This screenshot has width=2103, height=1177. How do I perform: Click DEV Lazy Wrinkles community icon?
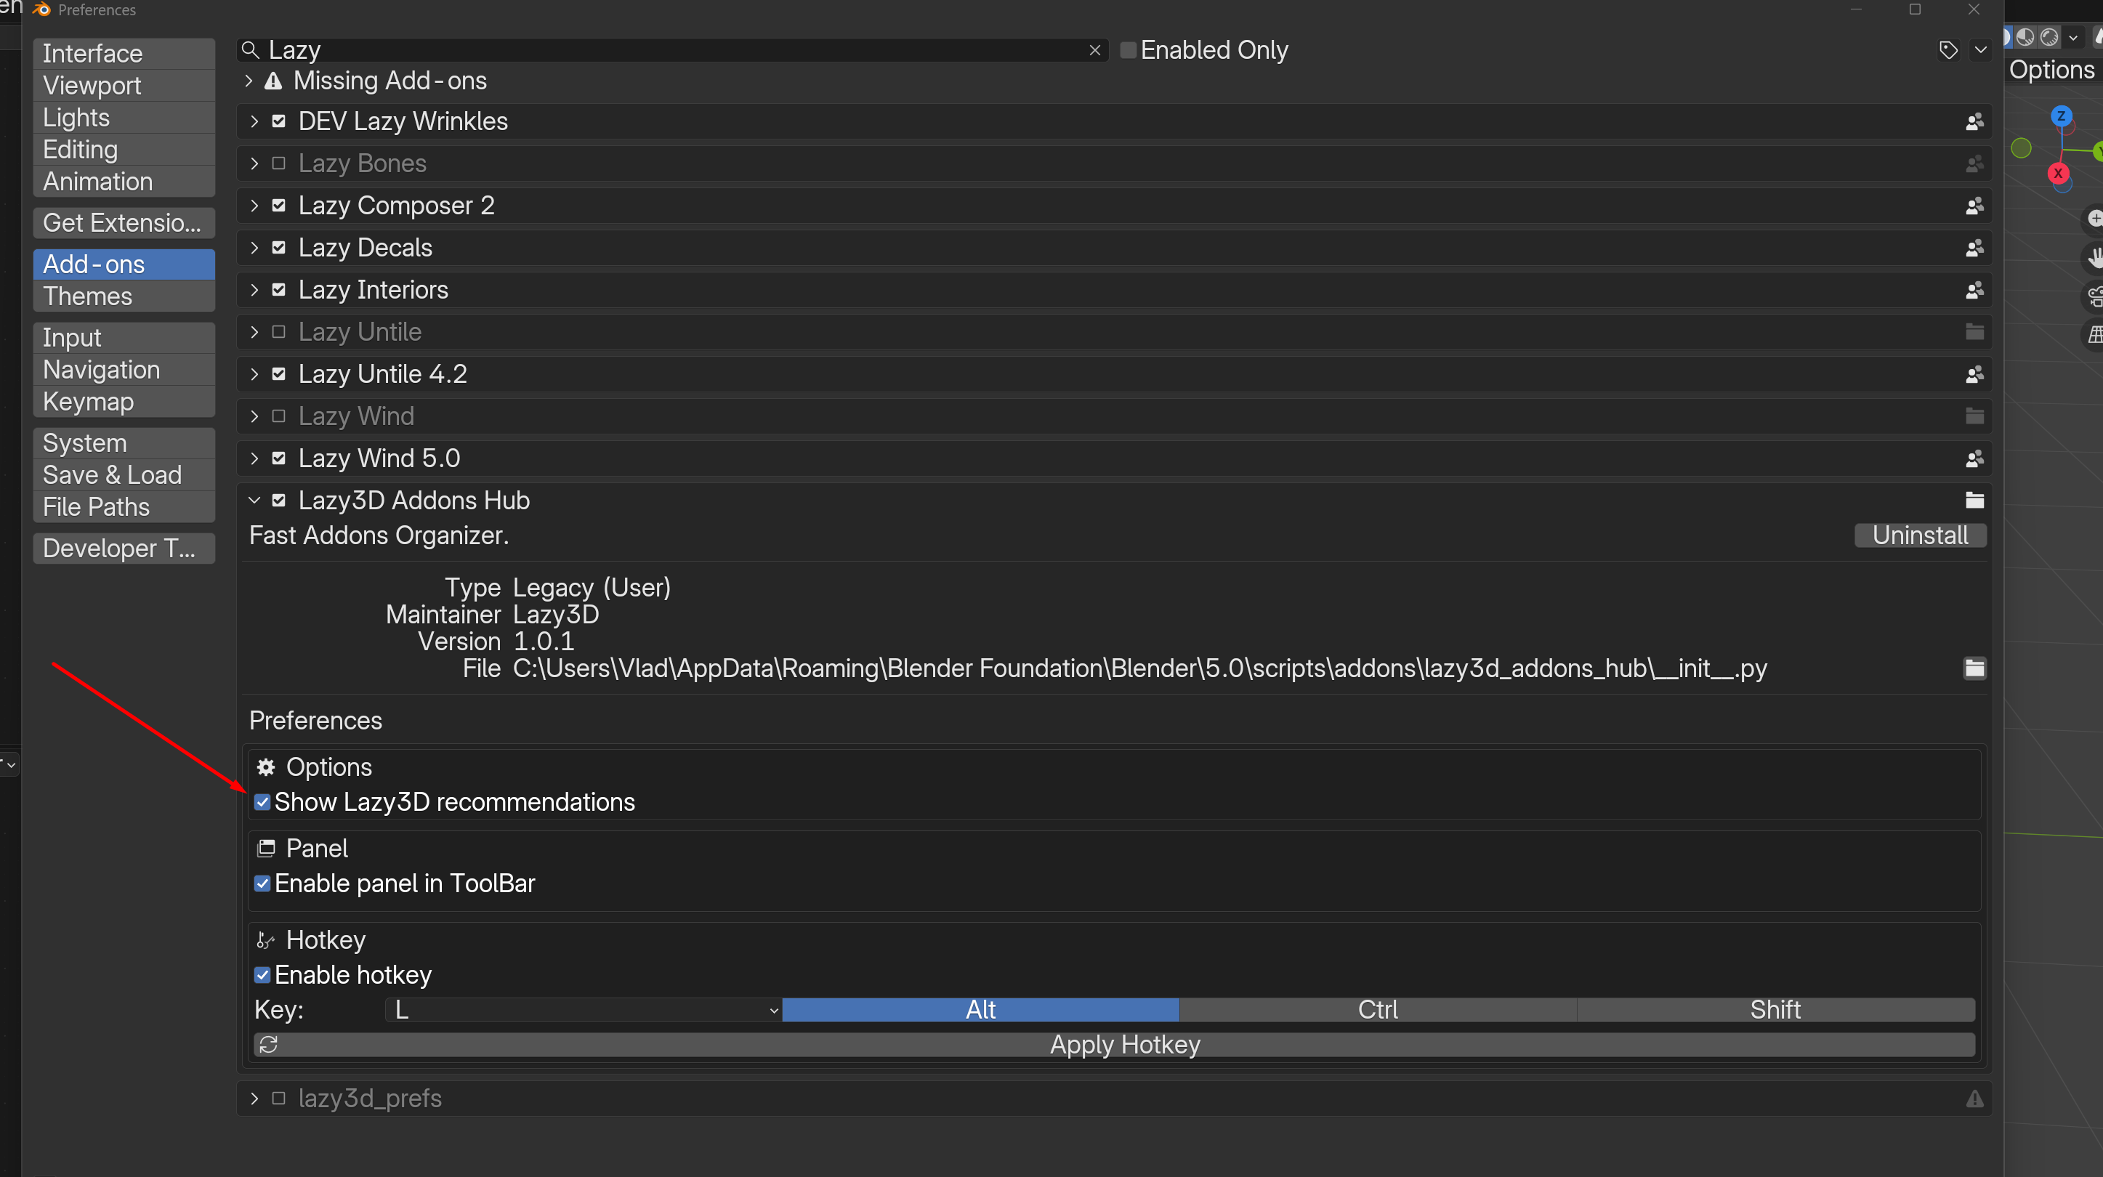(x=1974, y=121)
